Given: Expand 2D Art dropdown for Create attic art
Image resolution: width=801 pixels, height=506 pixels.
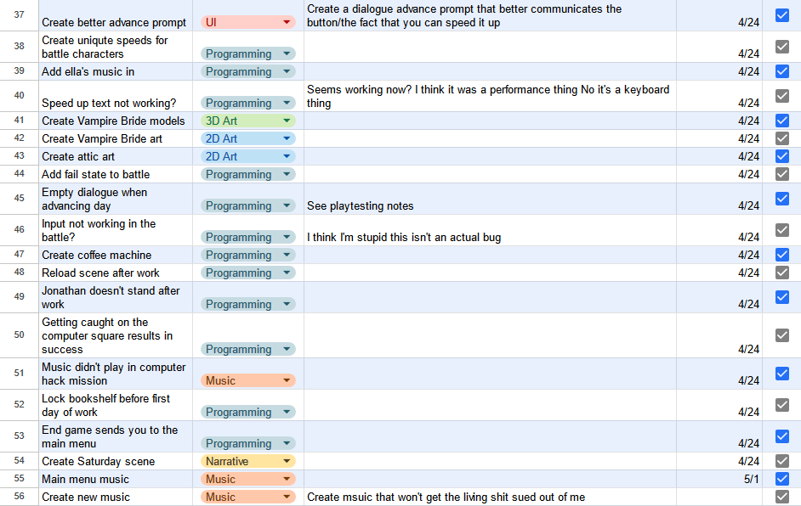Looking at the screenshot, I should click(287, 156).
